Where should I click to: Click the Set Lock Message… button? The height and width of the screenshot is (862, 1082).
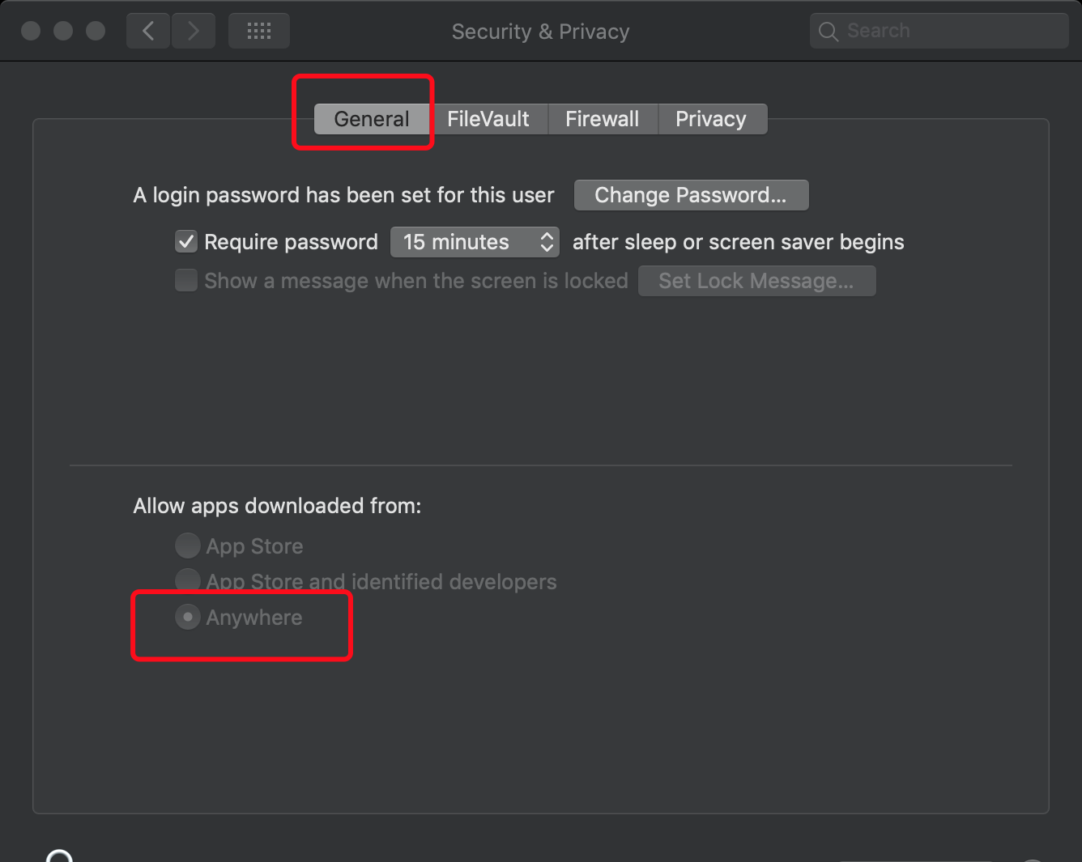pos(756,281)
